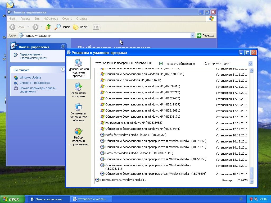Image resolution: width=271 pixels, height=203 pixels.
Task: Click Switch to classic view link
Action: point(33,56)
